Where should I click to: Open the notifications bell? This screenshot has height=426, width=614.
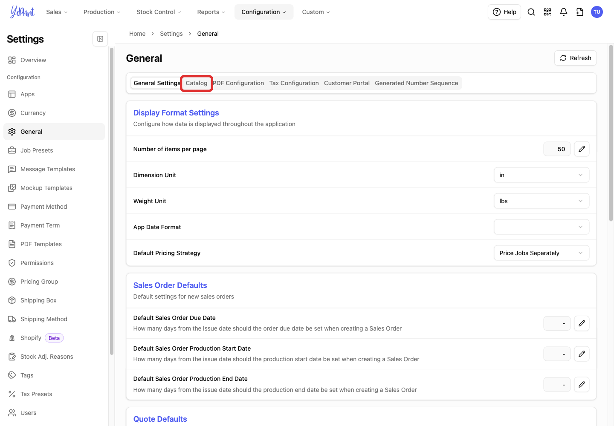pos(564,12)
